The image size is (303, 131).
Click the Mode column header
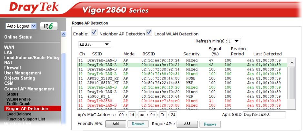(129, 54)
